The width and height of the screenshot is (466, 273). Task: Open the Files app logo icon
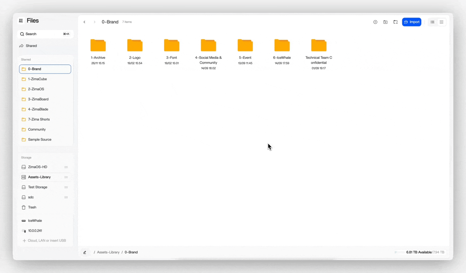coord(21,20)
